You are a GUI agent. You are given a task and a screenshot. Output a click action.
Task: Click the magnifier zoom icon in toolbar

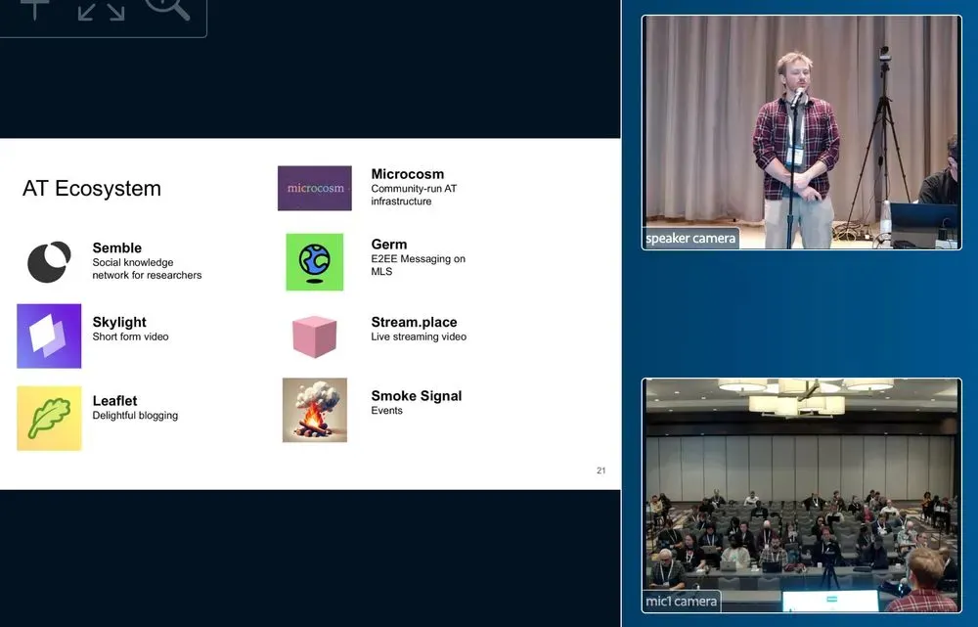(x=166, y=8)
